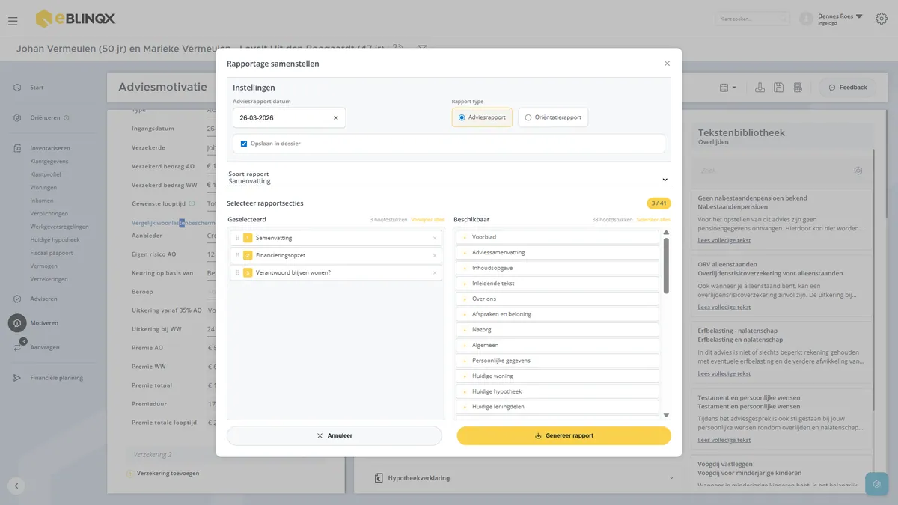Open Fiscaal paspoort in the sidebar

tap(52, 253)
